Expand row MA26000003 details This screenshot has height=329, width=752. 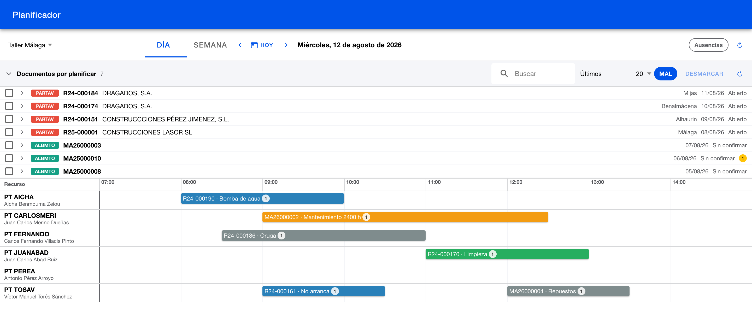point(22,145)
